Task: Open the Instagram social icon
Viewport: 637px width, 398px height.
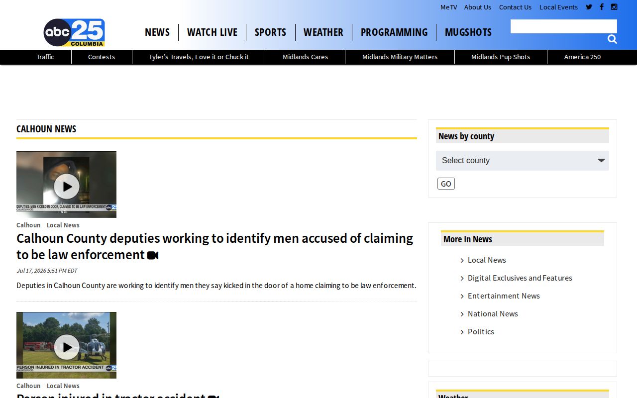Action: pos(614,7)
